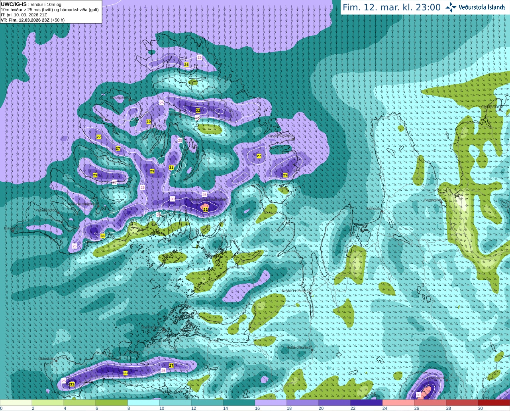Click the Holtavörðuheiði station label
Image resolution: width=510 pixels, height=411 pixels.
pyautogui.click(x=299, y=348)
